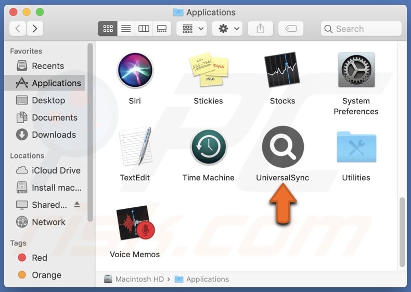Click the Edit Tags toolbar button
This screenshot has width=411, height=292.
(x=291, y=29)
